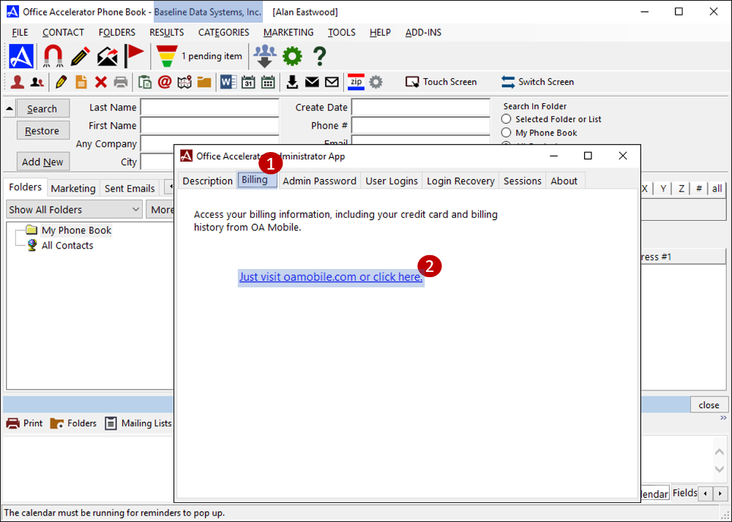Click the outlined envelope icon

[332, 82]
